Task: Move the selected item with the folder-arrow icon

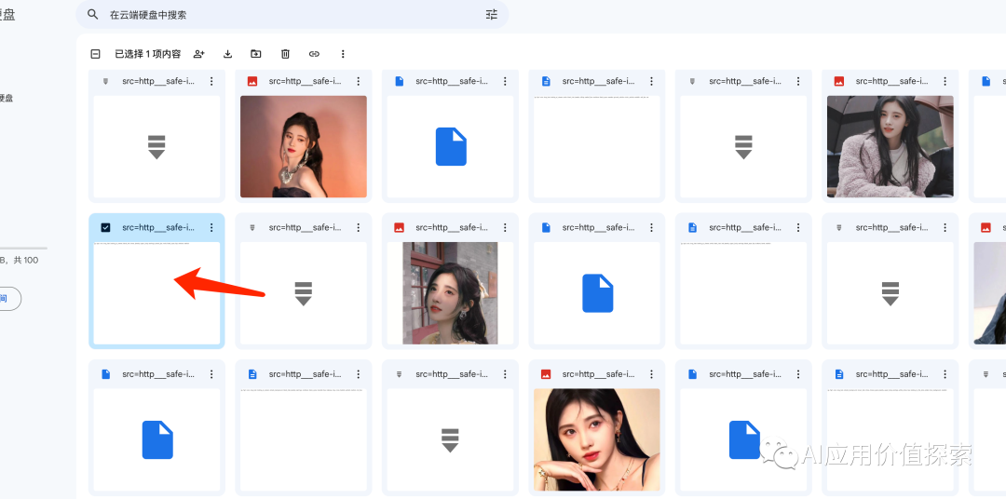Action: point(256,54)
